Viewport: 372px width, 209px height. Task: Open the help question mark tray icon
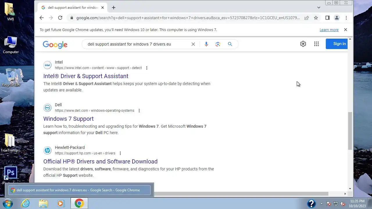(311, 203)
